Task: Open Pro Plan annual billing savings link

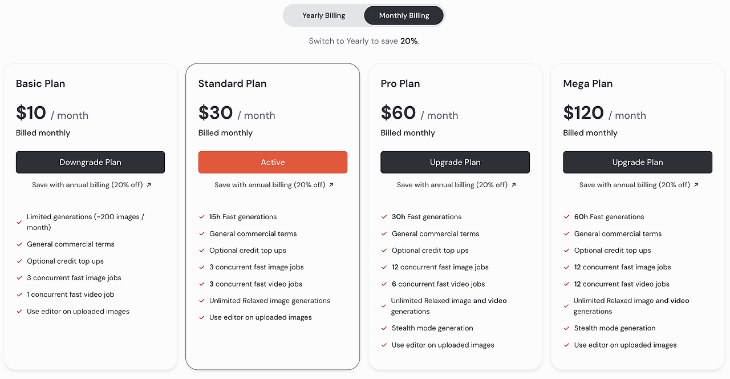Action: click(x=452, y=185)
